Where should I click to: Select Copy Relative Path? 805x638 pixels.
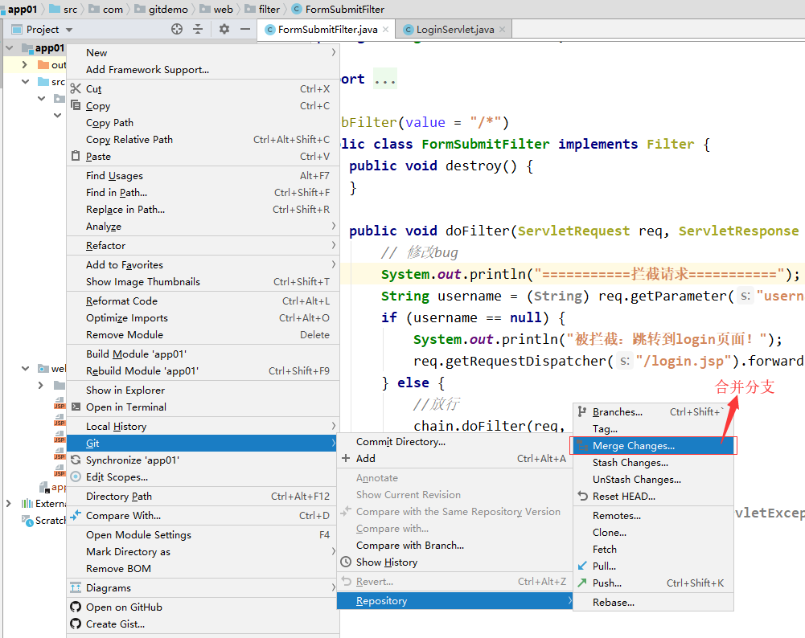203,139
